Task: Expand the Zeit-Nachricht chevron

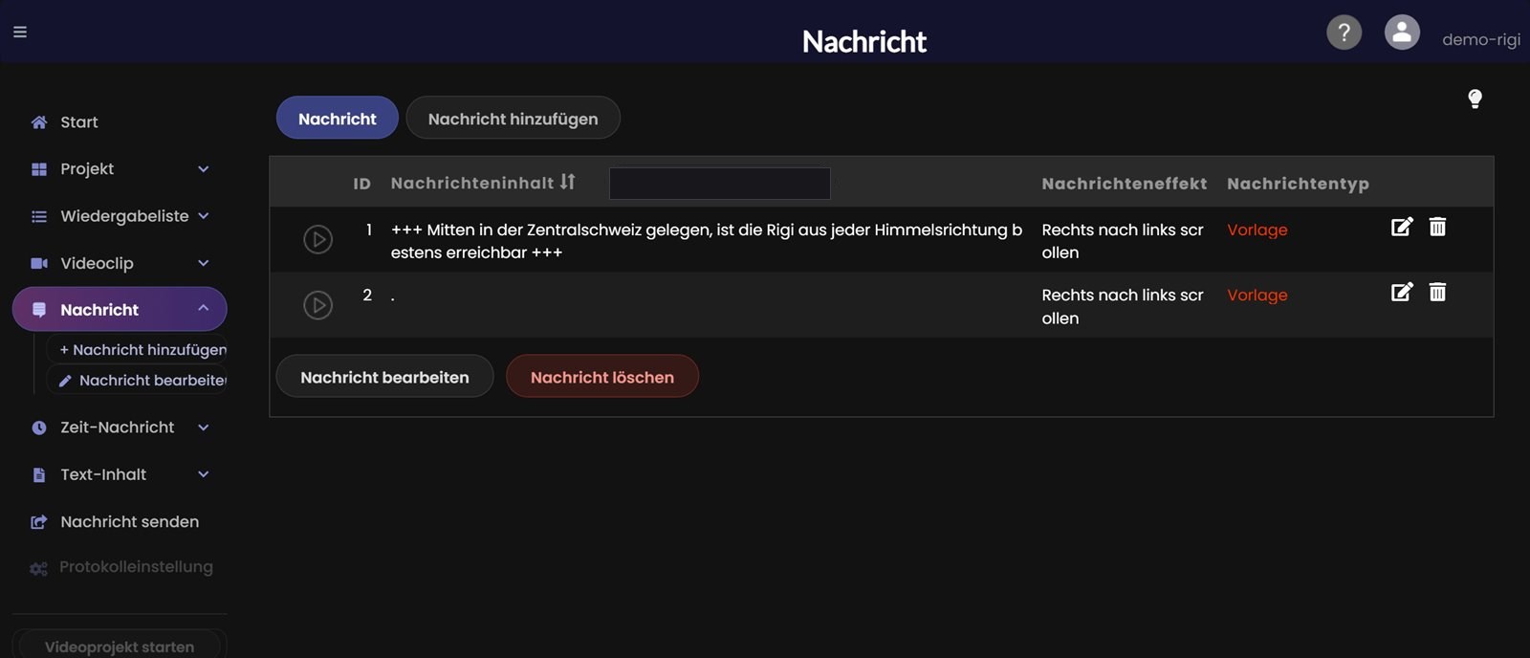Action: click(203, 427)
